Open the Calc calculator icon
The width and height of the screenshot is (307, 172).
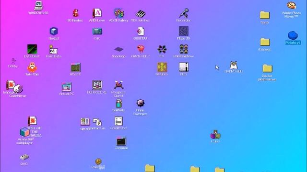(97, 31)
